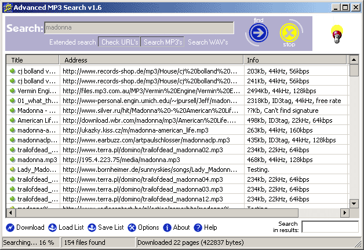
Task: Click the Download label
Action: (x=30, y=227)
